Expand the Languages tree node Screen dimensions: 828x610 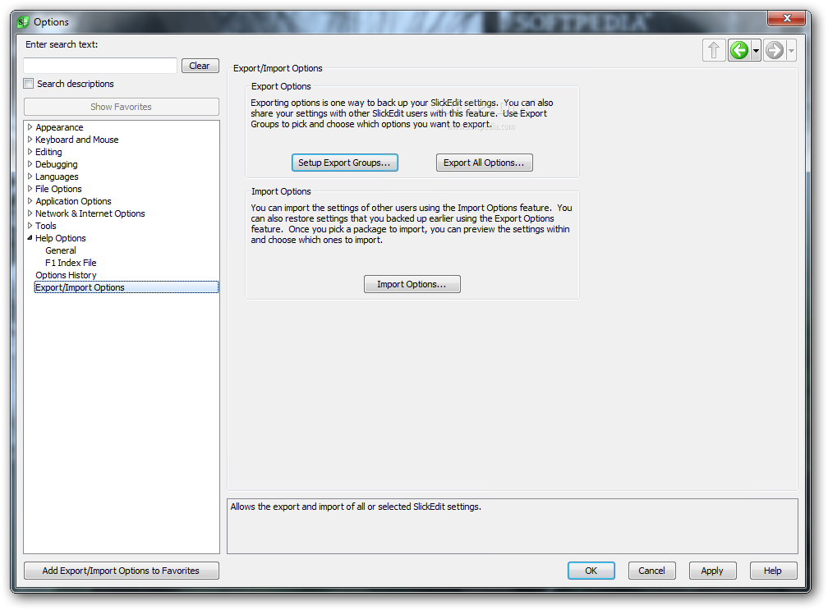(x=30, y=177)
